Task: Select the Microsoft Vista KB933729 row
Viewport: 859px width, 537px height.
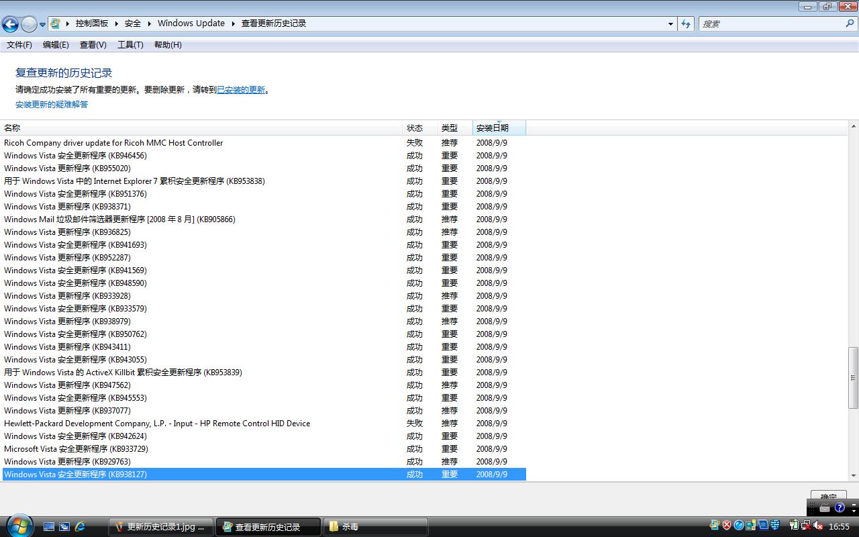Action: pos(263,449)
